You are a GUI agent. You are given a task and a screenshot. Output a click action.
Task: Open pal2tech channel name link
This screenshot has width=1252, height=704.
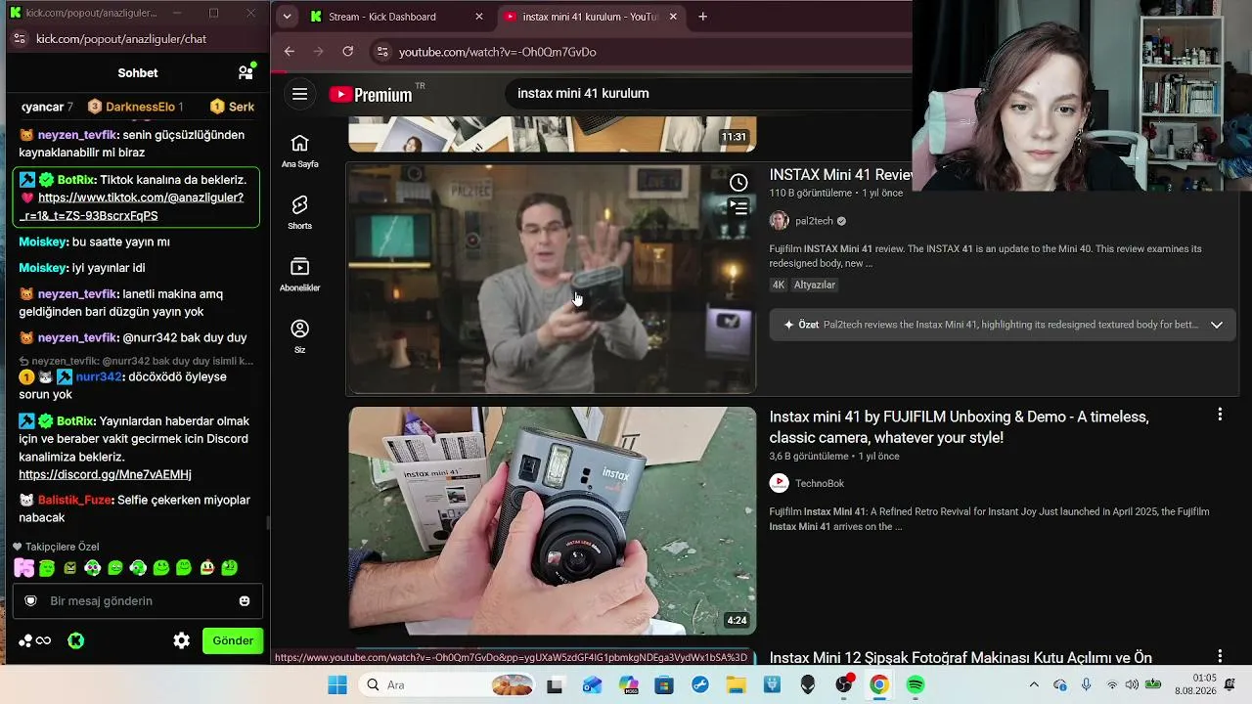[x=814, y=221]
